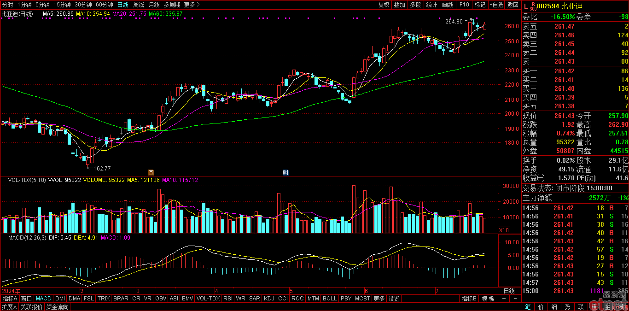The height and width of the screenshot is (311, 629).
Task: Switch to 月线 monthly chart
Action: click(154, 5)
